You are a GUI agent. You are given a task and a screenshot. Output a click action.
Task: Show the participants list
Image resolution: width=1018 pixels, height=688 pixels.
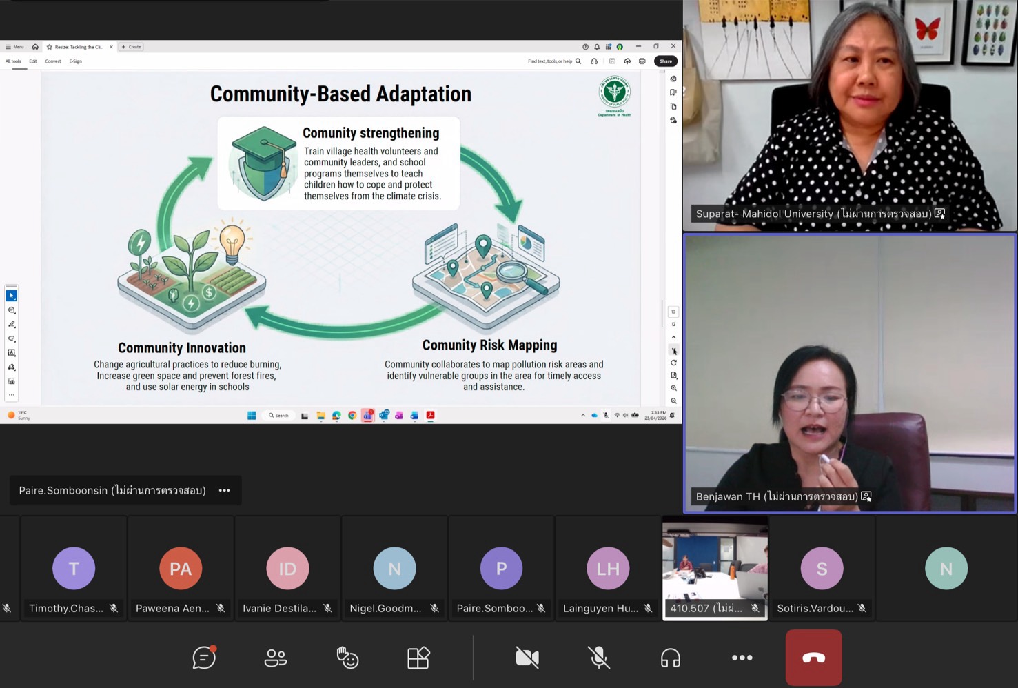tap(276, 658)
